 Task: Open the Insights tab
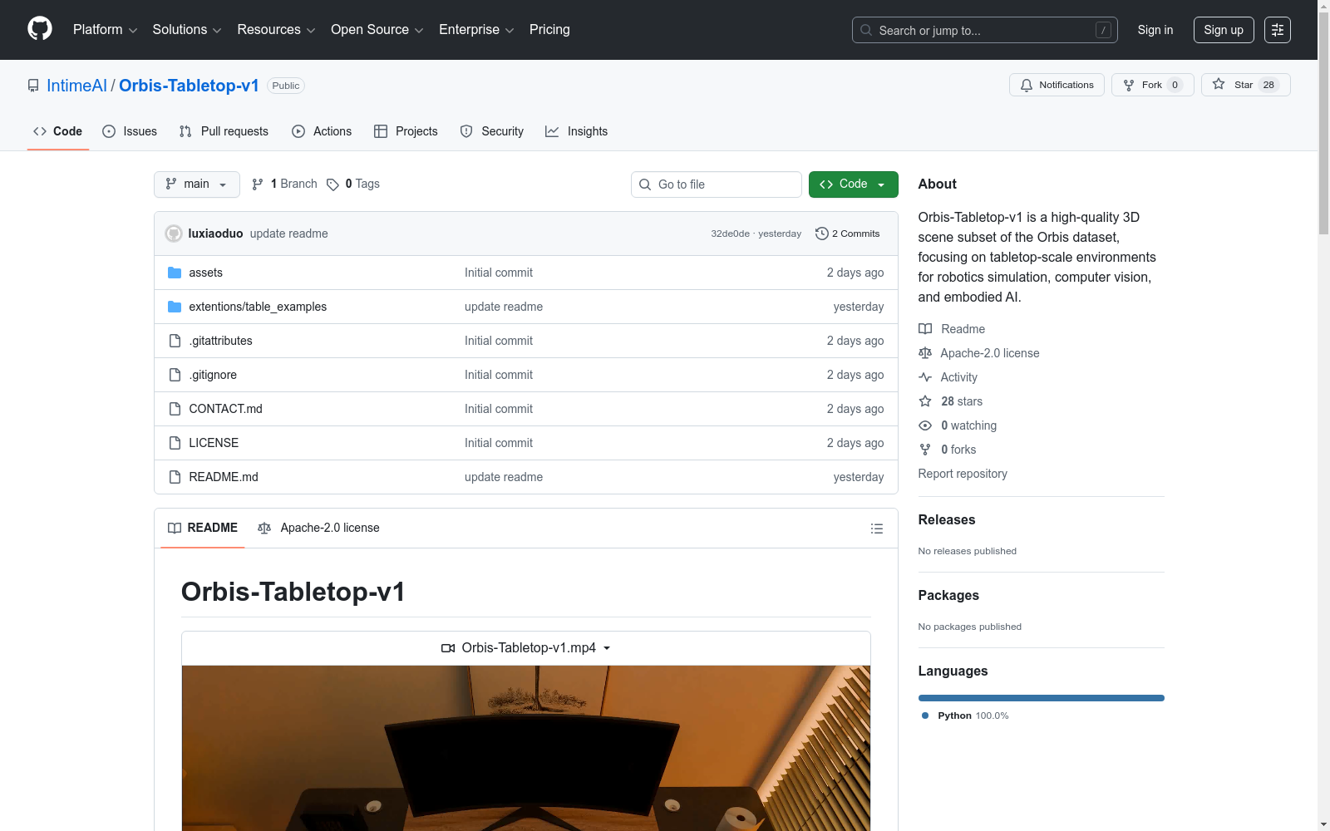pyautogui.click(x=576, y=131)
